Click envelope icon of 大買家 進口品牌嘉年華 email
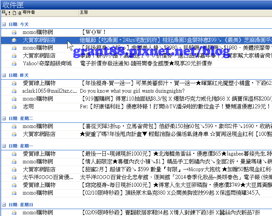This screenshot has width=272, height=216. coord(14,56)
